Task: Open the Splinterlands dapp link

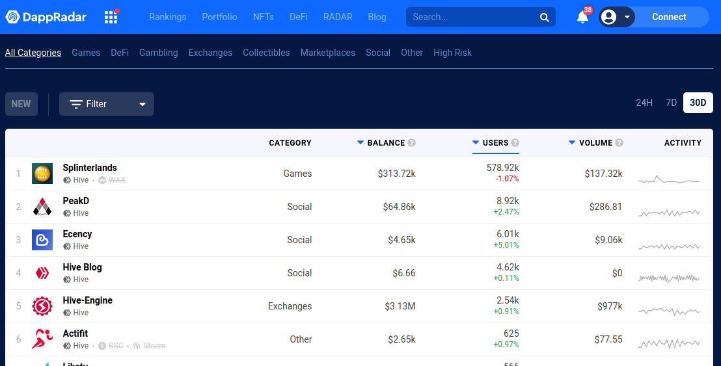Action: [x=90, y=168]
